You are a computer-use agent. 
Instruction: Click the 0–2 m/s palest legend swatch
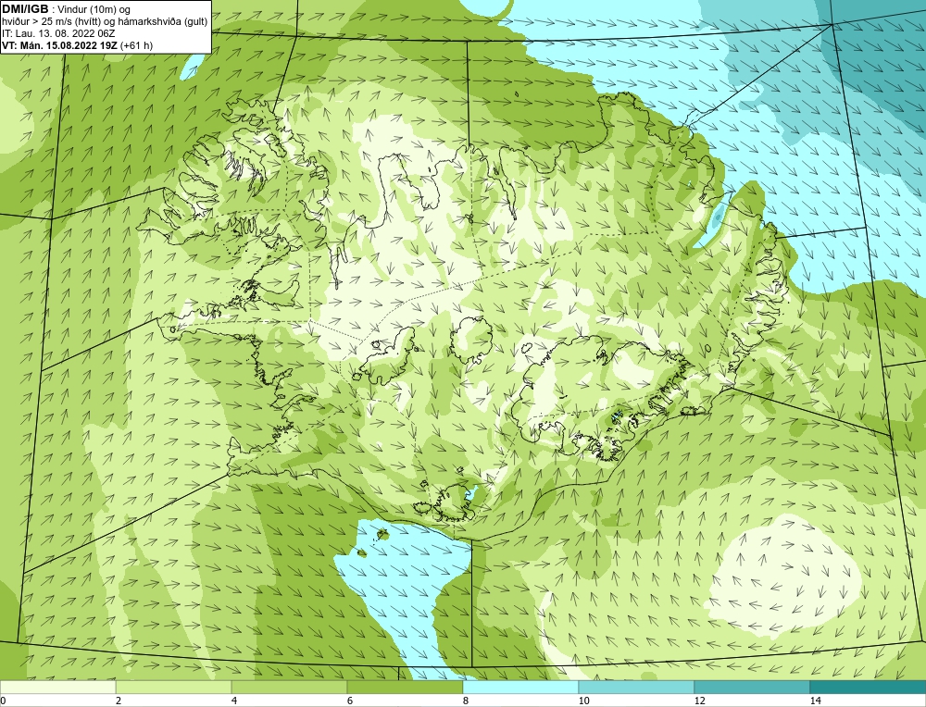57,688
